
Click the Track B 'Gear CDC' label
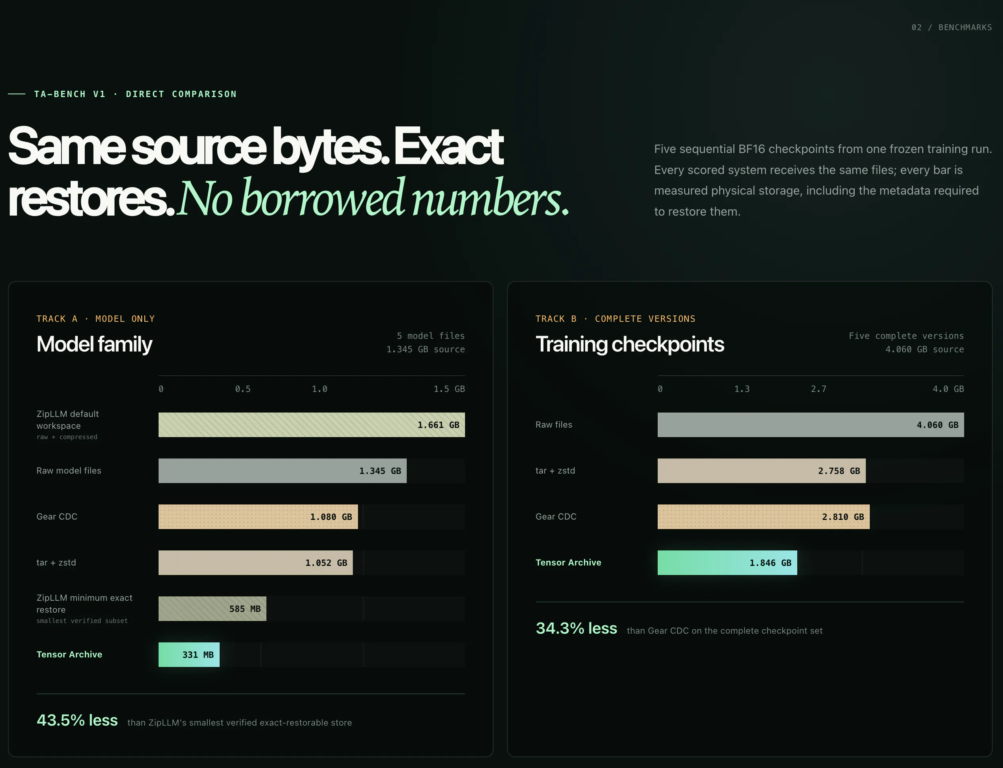pyautogui.click(x=556, y=517)
